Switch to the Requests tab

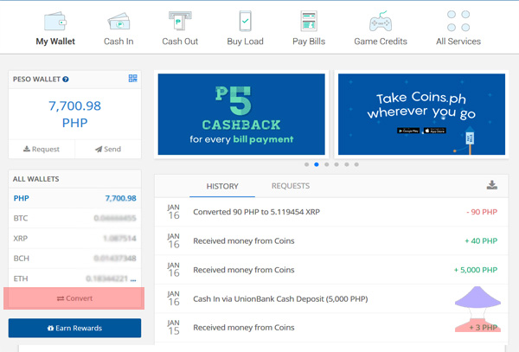pos(291,186)
